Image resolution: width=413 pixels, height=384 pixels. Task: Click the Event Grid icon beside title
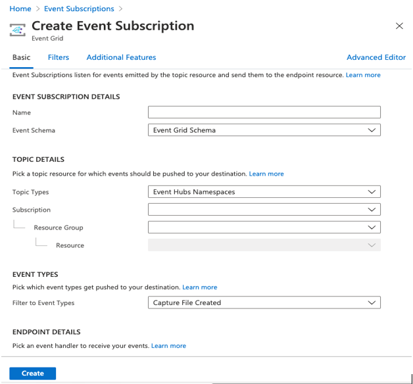click(19, 30)
